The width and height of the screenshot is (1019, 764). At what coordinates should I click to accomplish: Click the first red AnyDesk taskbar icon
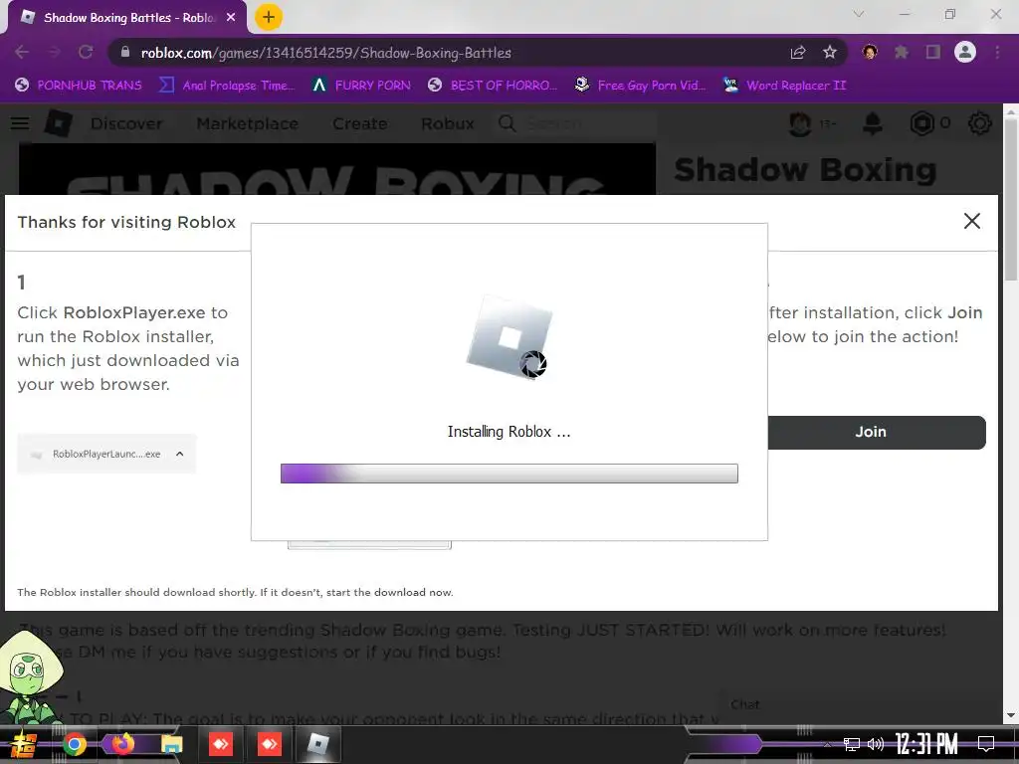[x=221, y=744]
